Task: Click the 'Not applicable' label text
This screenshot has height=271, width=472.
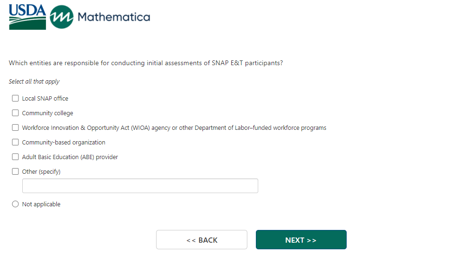Action: [x=41, y=204]
